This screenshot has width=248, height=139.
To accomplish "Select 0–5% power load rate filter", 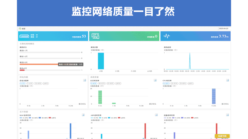I will click(x=22, y=83).
